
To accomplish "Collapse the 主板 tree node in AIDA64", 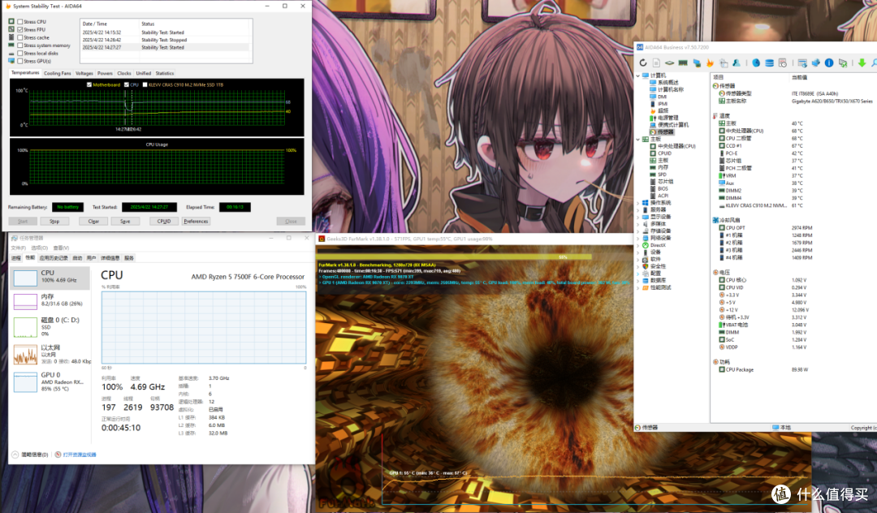I will tap(637, 139).
